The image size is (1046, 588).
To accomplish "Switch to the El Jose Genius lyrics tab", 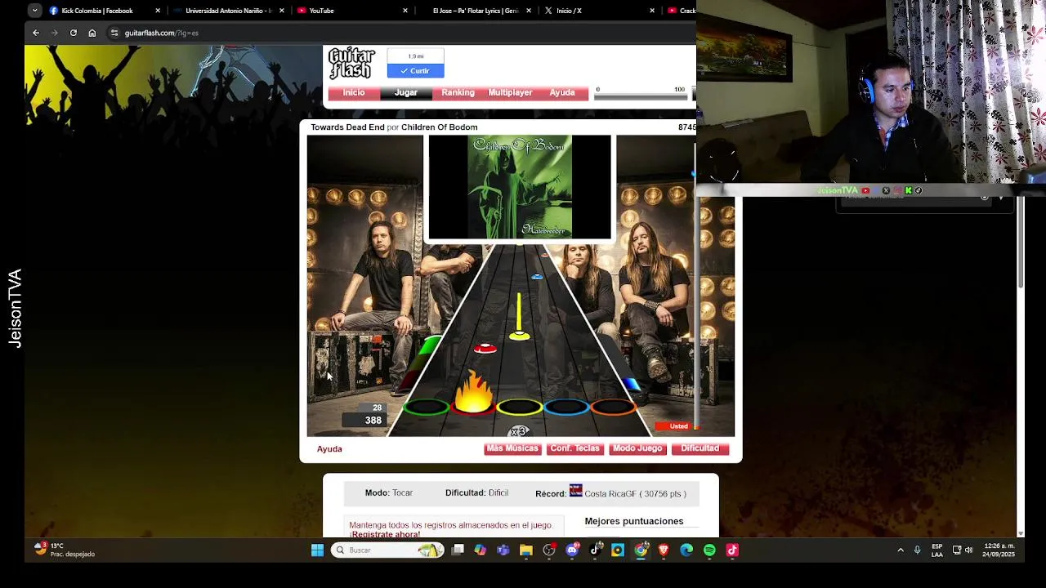I will (x=475, y=11).
